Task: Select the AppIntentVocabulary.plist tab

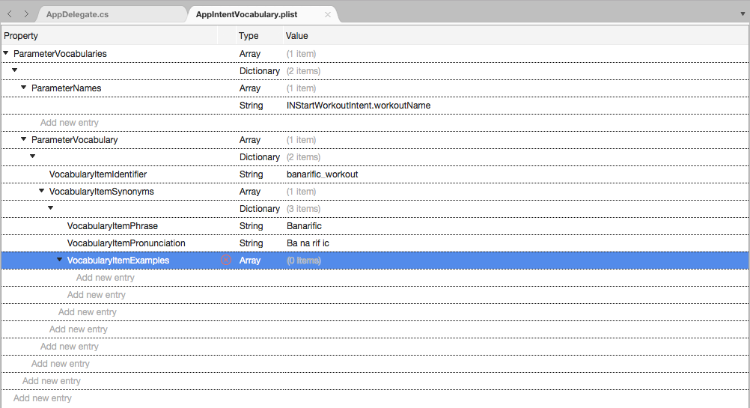Action: point(246,14)
